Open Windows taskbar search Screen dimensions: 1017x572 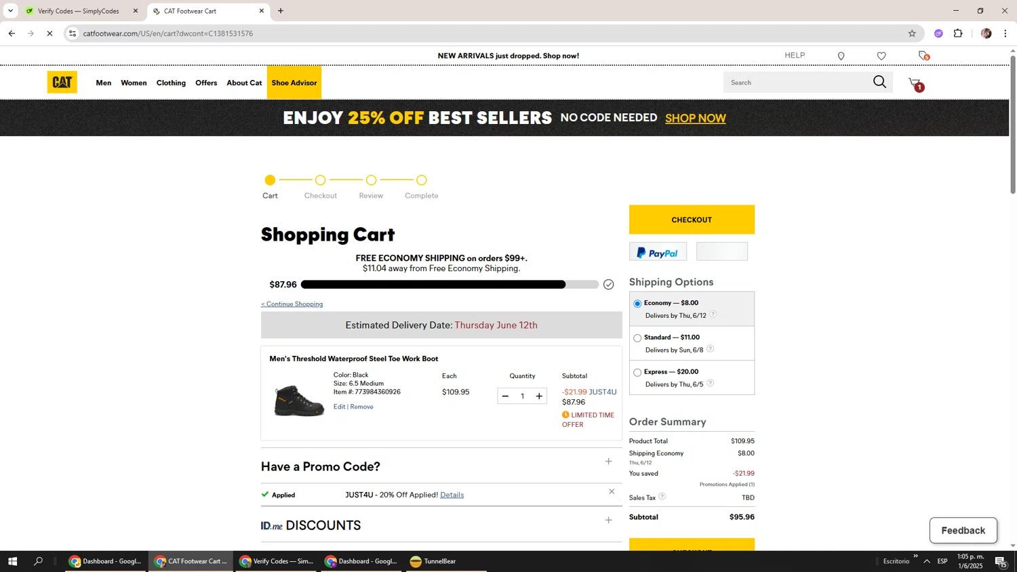click(x=39, y=561)
